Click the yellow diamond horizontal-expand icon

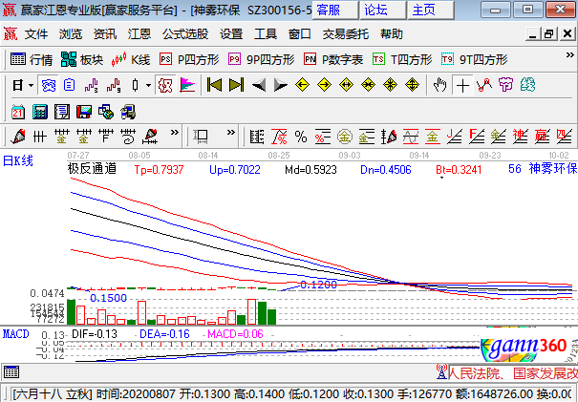[x=346, y=85]
